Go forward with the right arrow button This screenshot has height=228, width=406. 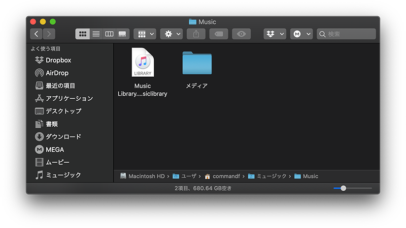[49, 34]
